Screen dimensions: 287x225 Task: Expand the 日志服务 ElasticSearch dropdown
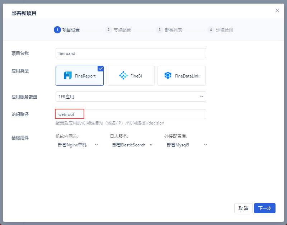point(132,145)
